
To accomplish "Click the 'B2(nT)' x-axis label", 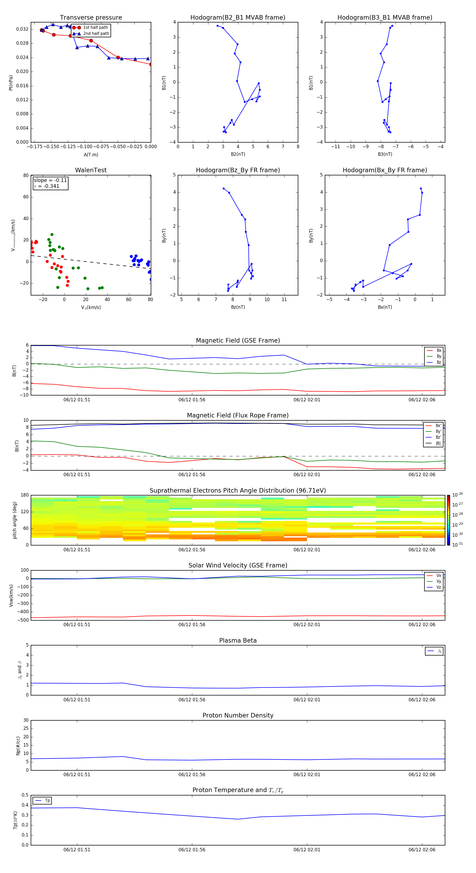I will [238, 154].
